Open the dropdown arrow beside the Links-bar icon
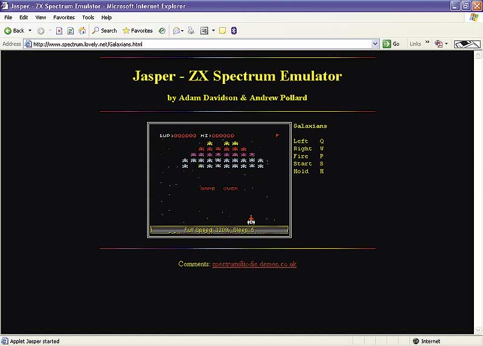Image resolution: width=483 pixels, height=346 pixels. (x=446, y=43)
